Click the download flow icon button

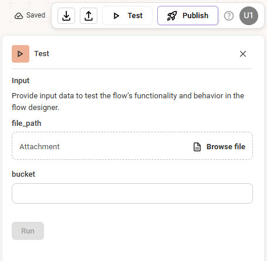click(x=66, y=16)
